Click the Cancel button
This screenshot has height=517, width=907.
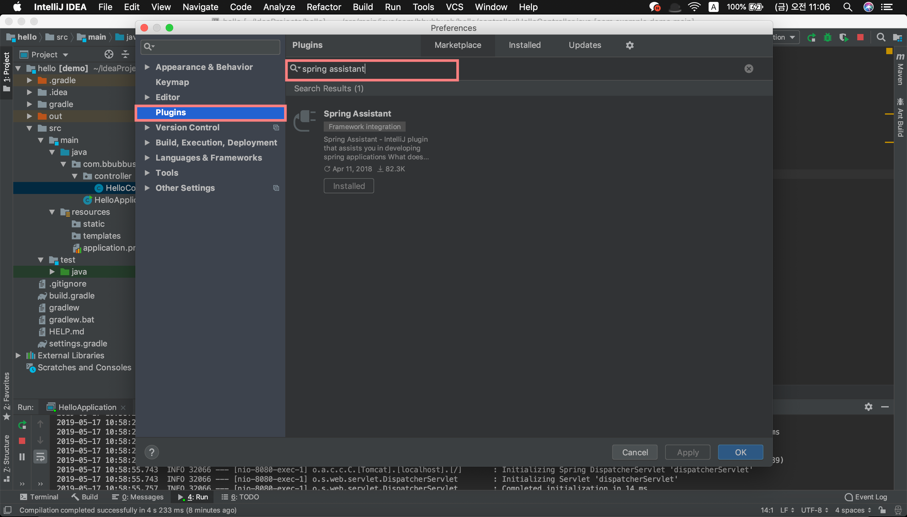(x=634, y=452)
